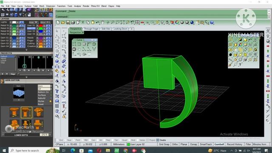The width and height of the screenshot is (272, 153).
Task: Click the Undo arrow icon in toolbar
Action: (x=98, y=23)
